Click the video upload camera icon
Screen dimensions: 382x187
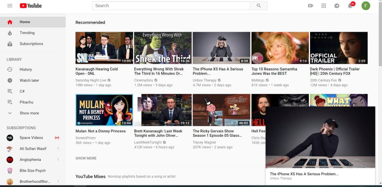pyautogui.click(x=310, y=5)
